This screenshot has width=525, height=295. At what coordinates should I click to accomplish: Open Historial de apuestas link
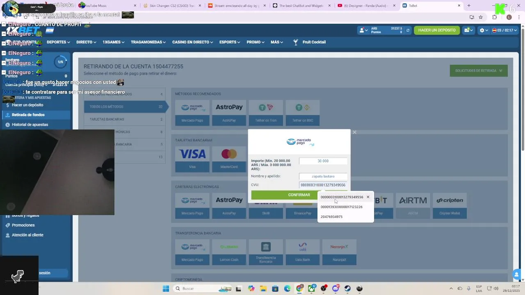pyautogui.click(x=30, y=125)
